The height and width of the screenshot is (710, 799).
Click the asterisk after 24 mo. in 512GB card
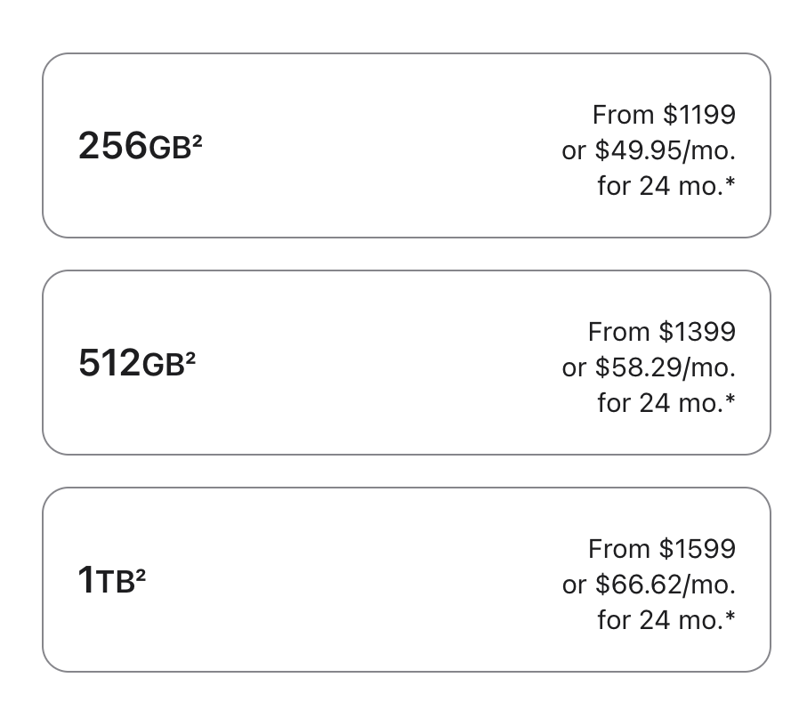coord(730,399)
